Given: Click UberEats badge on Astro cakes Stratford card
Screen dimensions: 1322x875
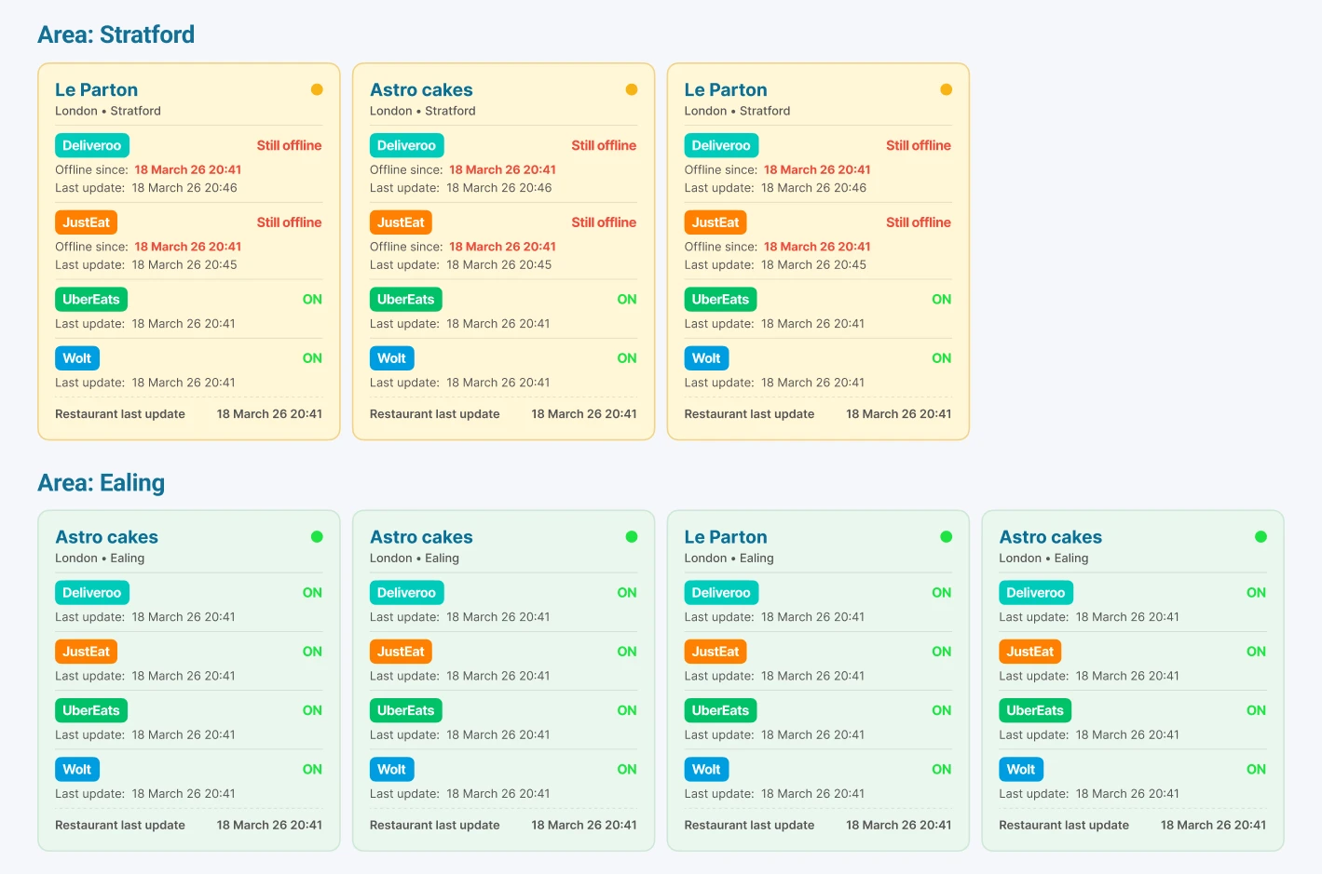Looking at the screenshot, I should point(406,300).
